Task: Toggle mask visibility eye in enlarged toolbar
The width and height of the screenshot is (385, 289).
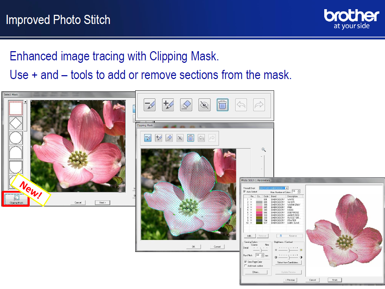Action: (x=205, y=105)
